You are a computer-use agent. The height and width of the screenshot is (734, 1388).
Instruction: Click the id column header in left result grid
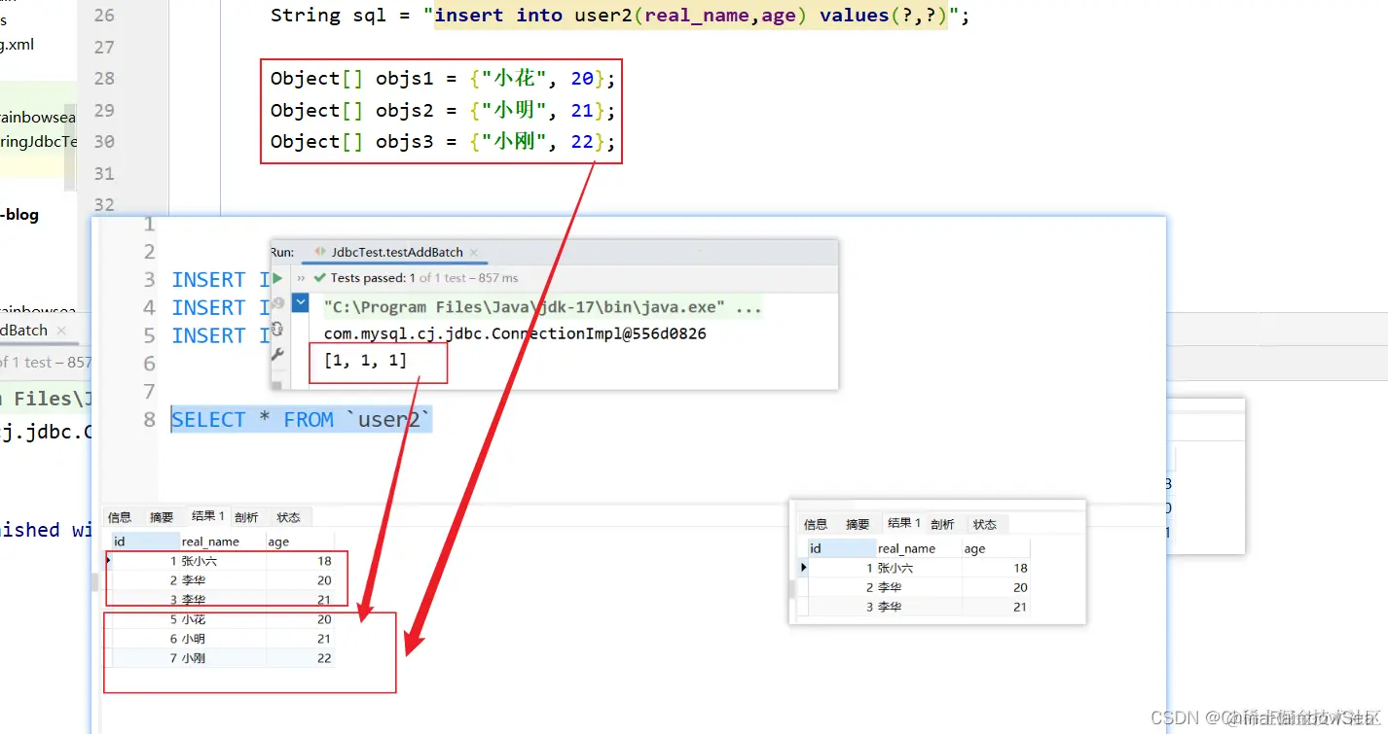146,542
